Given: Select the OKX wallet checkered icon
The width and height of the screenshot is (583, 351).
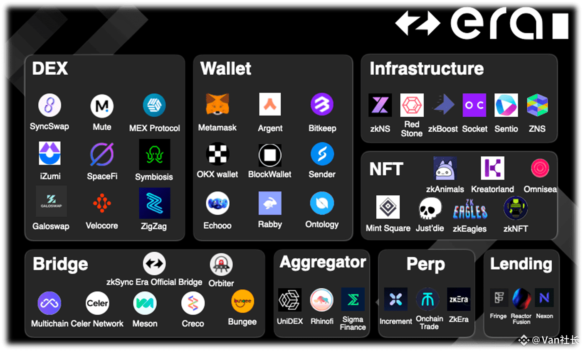Looking at the screenshot, I should pyautogui.click(x=217, y=154).
